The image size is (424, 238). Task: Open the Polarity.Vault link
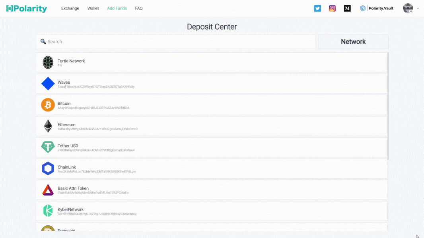click(x=381, y=8)
